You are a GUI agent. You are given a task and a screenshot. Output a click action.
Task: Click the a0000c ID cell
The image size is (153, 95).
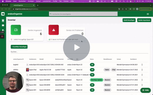16,70
